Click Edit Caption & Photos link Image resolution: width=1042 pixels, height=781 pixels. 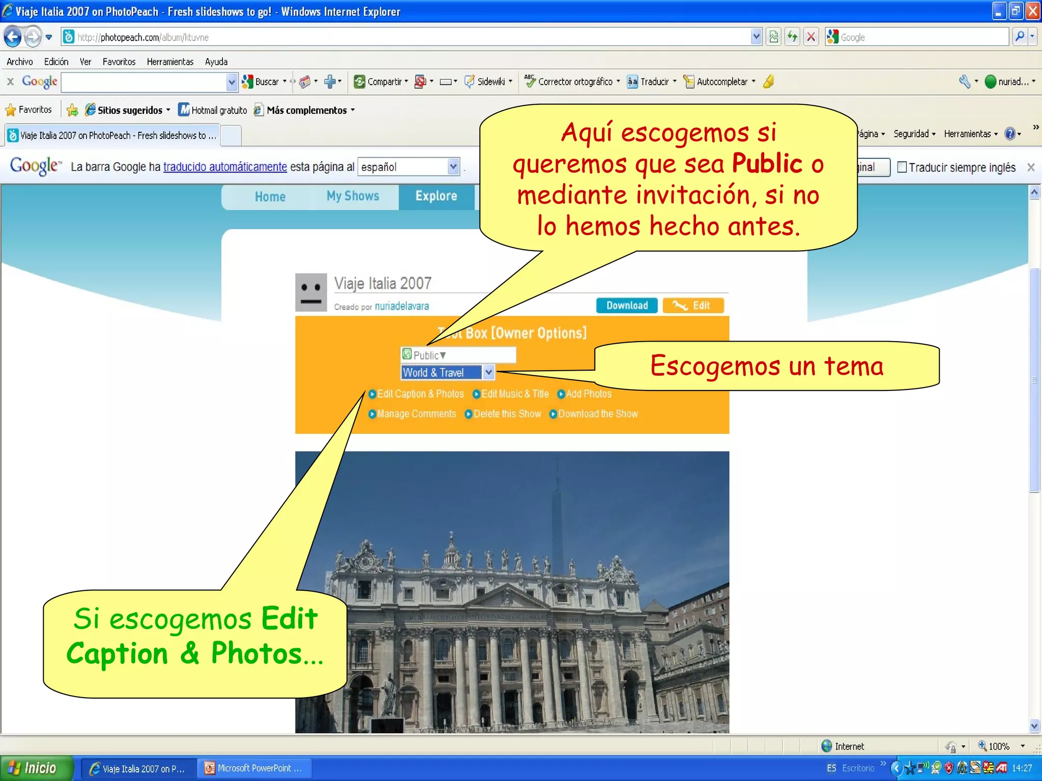(x=416, y=394)
